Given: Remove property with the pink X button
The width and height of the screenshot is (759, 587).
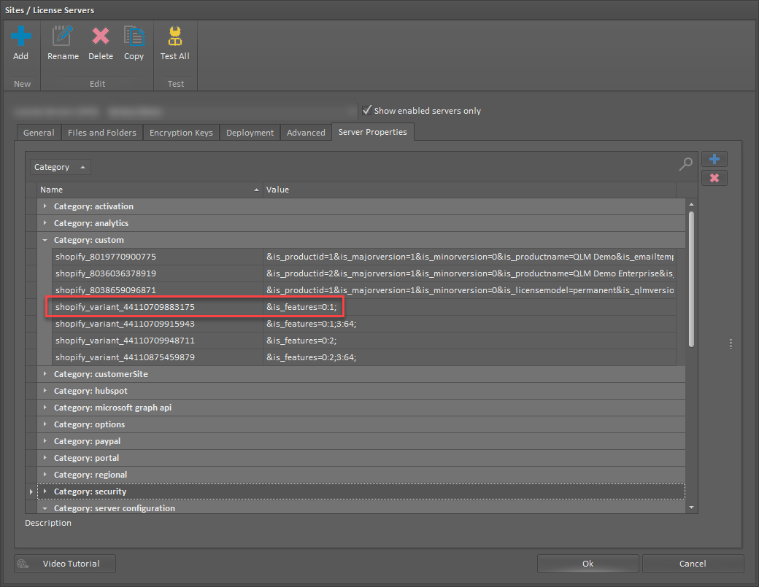Looking at the screenshot, I should [714, 178].
